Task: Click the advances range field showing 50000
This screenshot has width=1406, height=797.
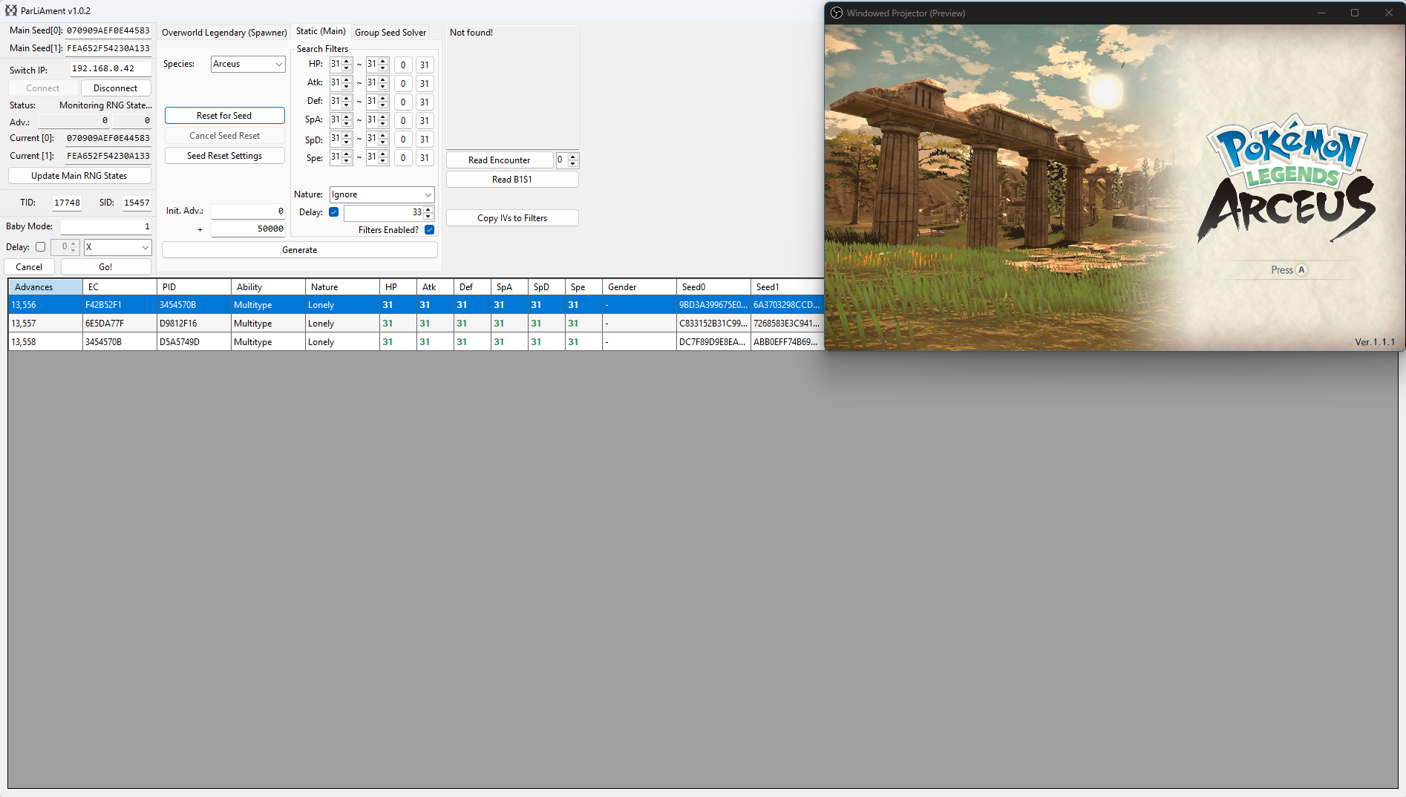Action: click(248, 229)
